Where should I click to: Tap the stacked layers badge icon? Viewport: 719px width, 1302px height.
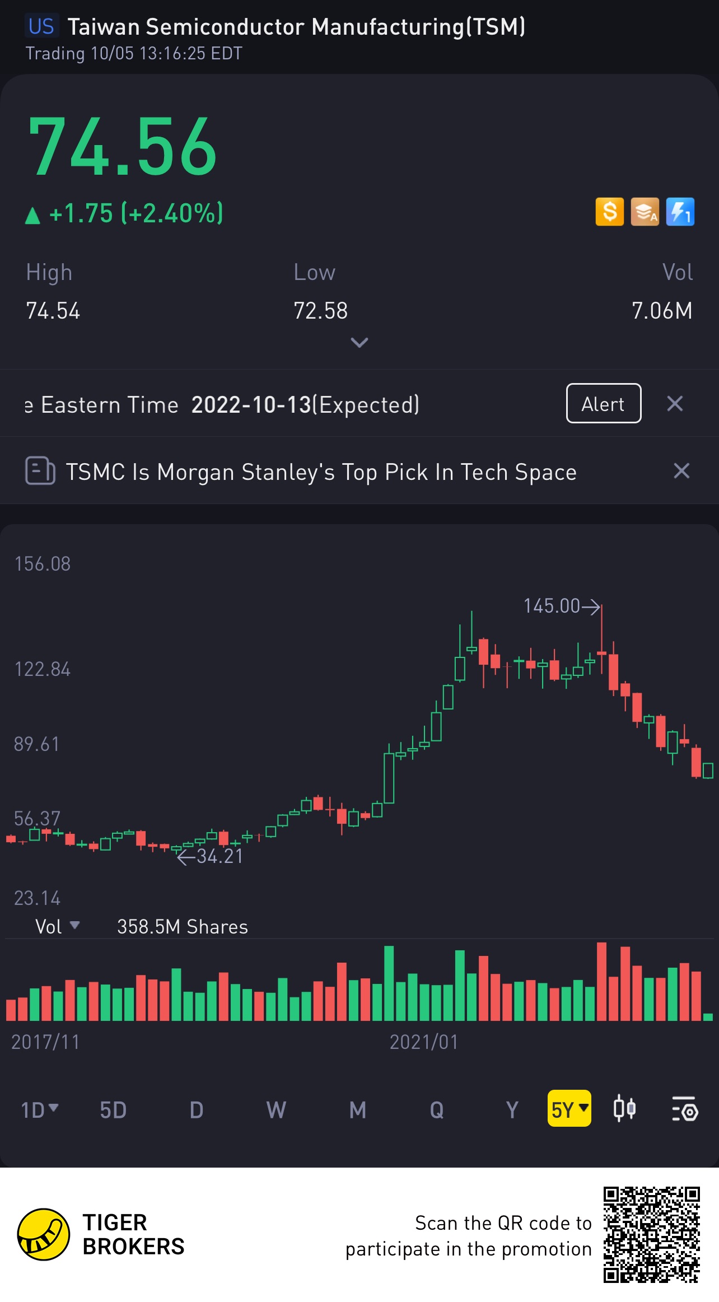[x=645, y=212]
